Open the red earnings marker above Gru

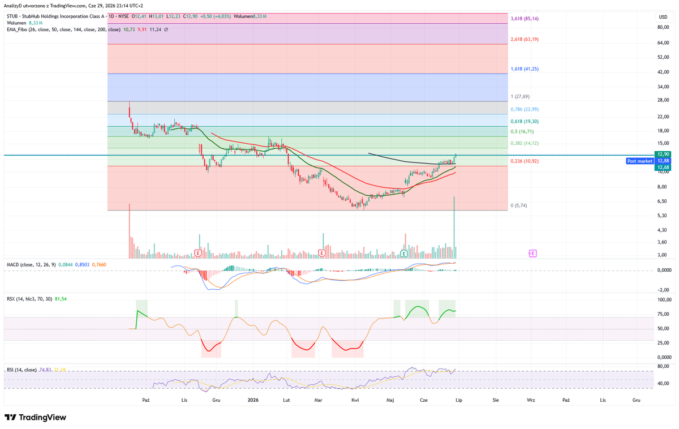[x=198, y=252]
